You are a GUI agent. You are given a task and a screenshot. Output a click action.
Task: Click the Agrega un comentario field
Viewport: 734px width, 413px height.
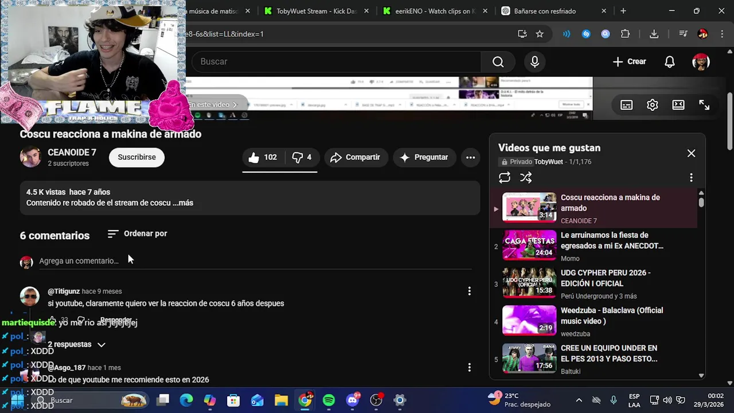click(255, 261)
